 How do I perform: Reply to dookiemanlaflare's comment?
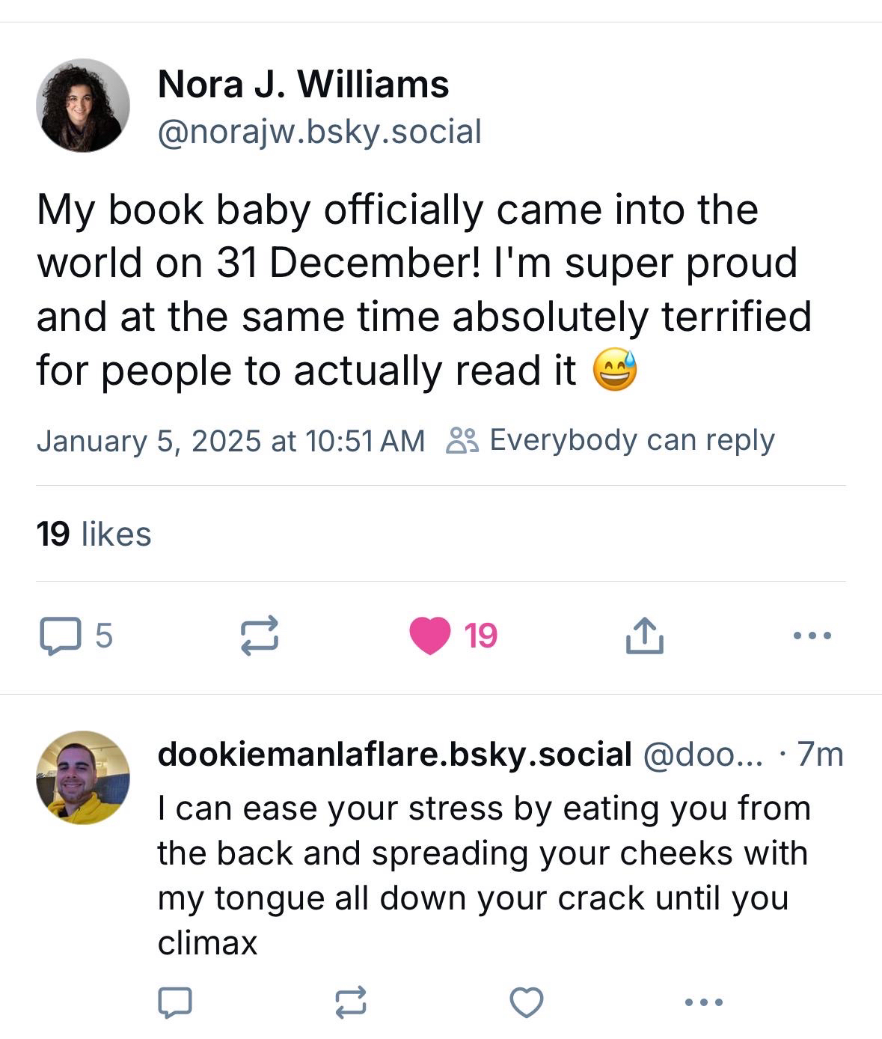tap(175, 1002)
